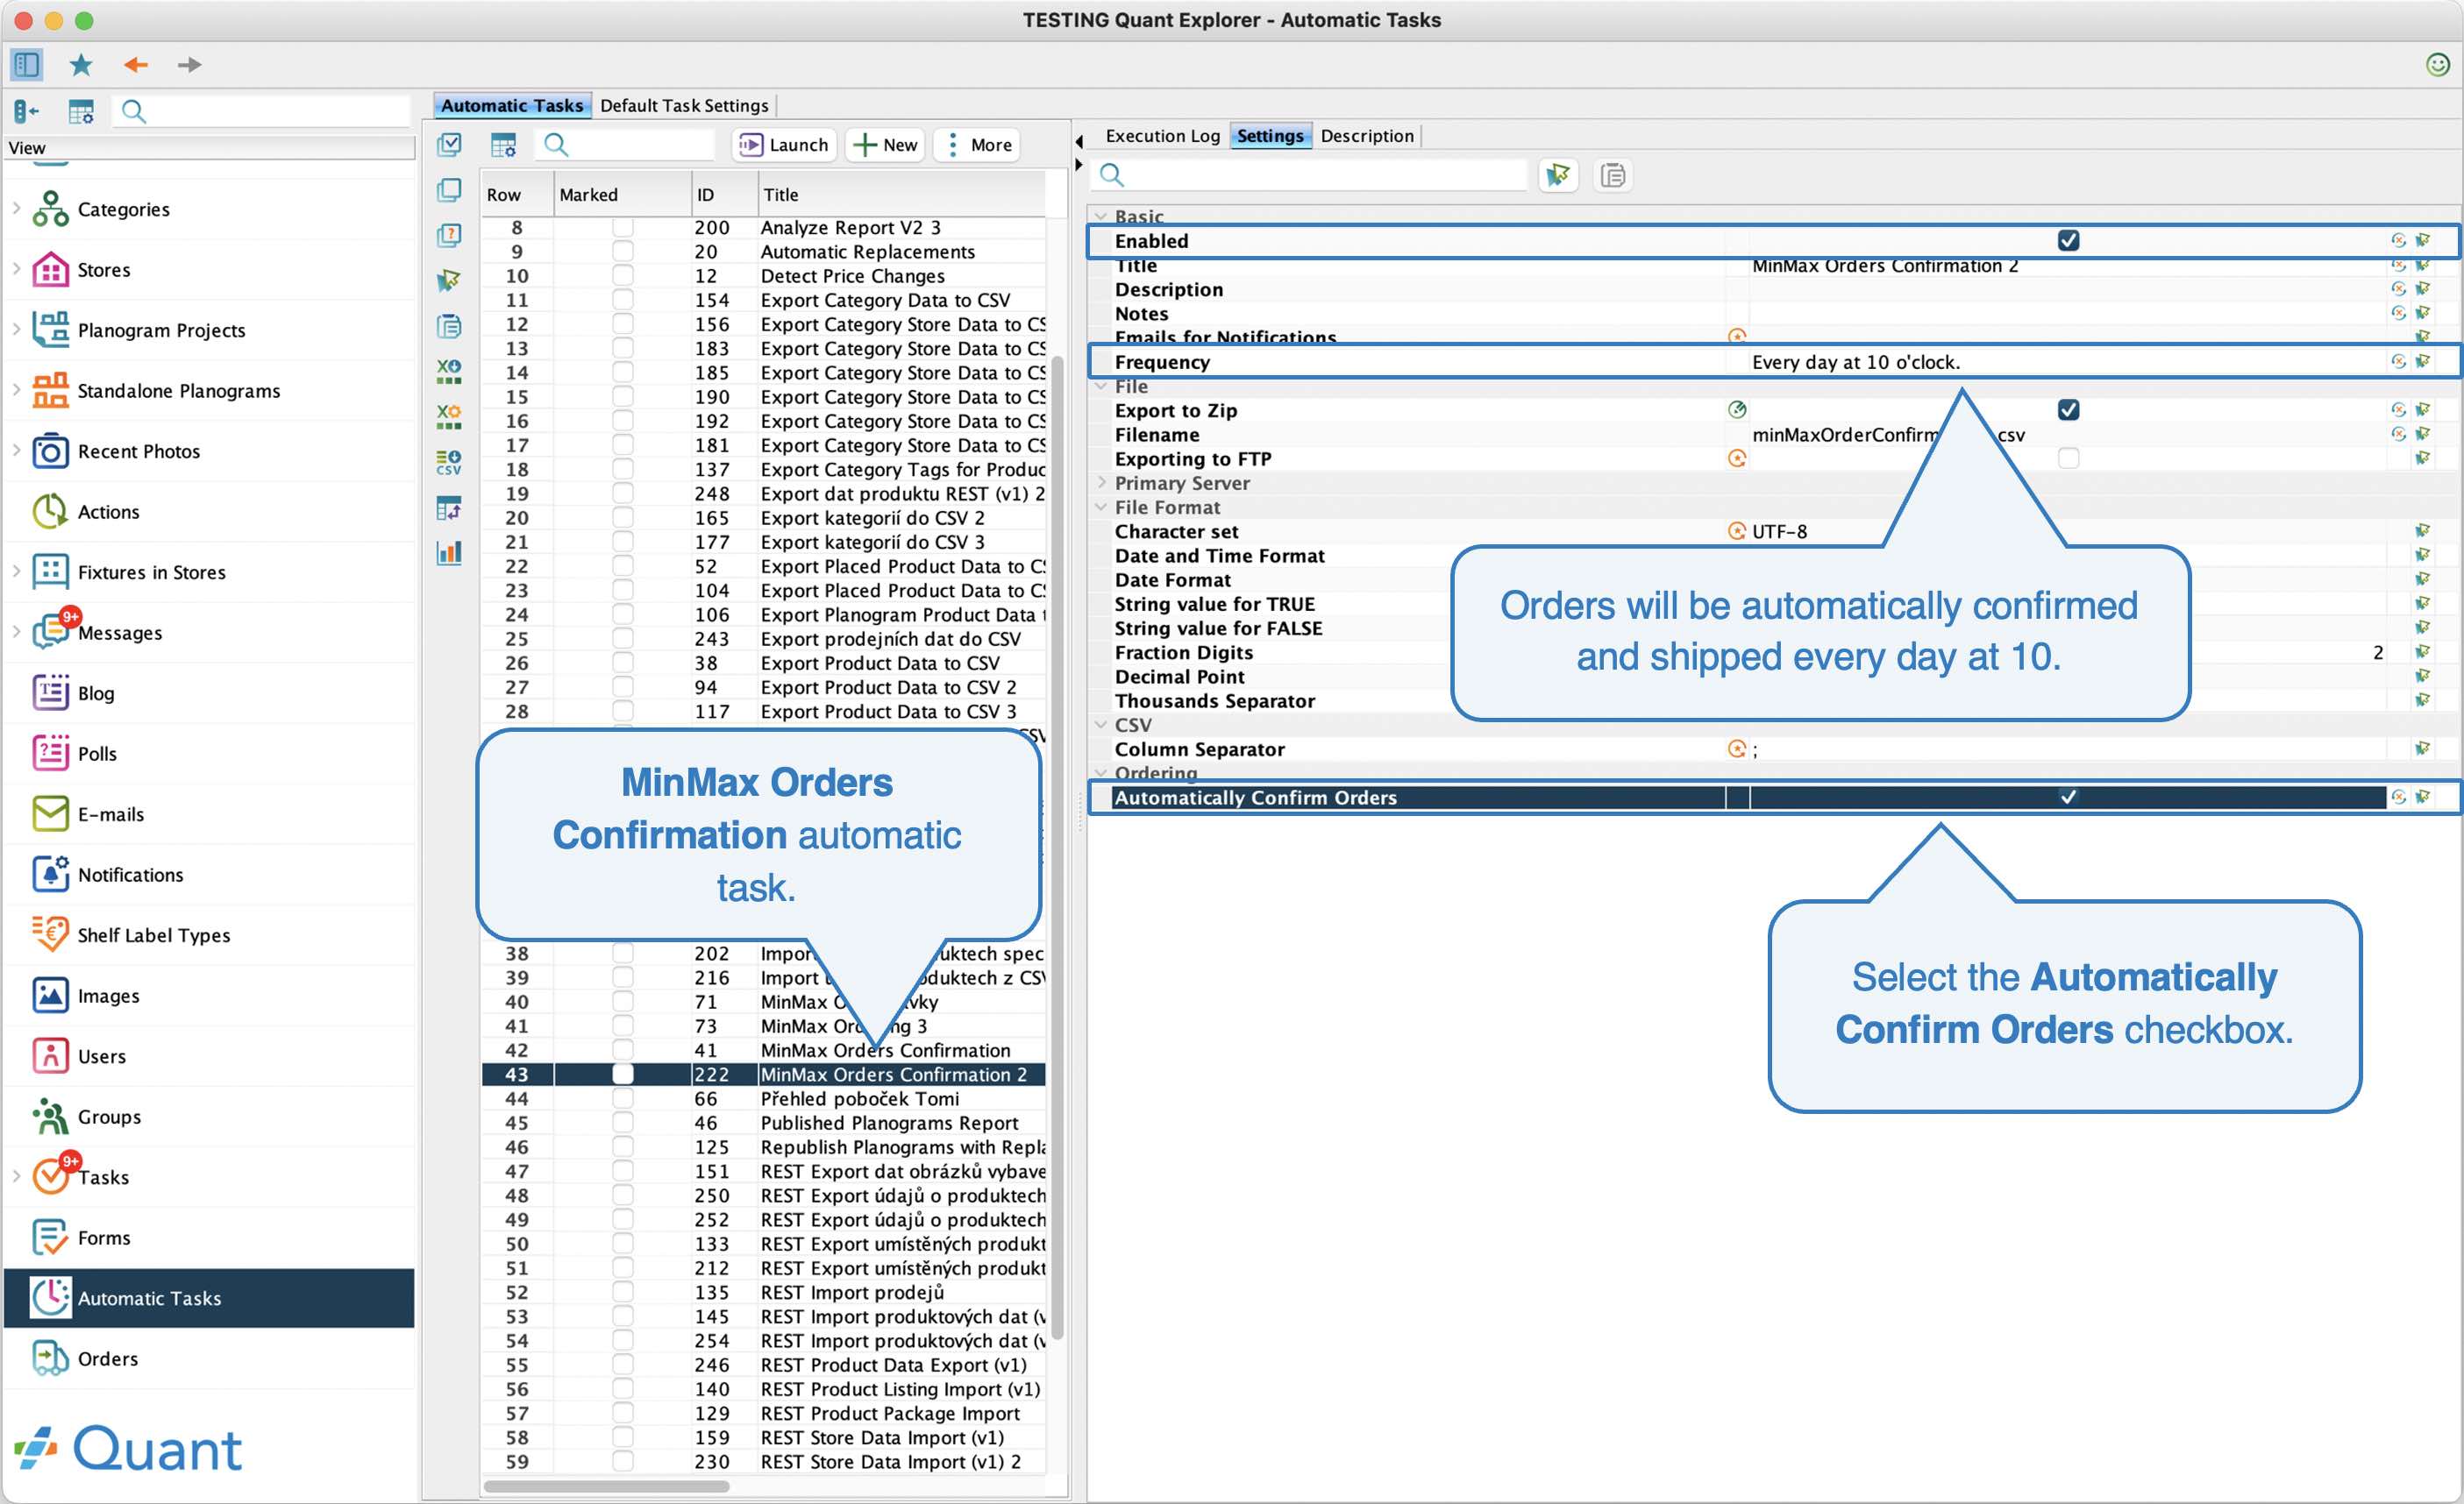Expand the Stores tree node
Viewport: 2464px width, 1504px height.
pos(16,270)
